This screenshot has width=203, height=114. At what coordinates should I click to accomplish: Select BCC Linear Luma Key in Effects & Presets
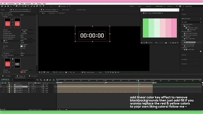[192, 35]
